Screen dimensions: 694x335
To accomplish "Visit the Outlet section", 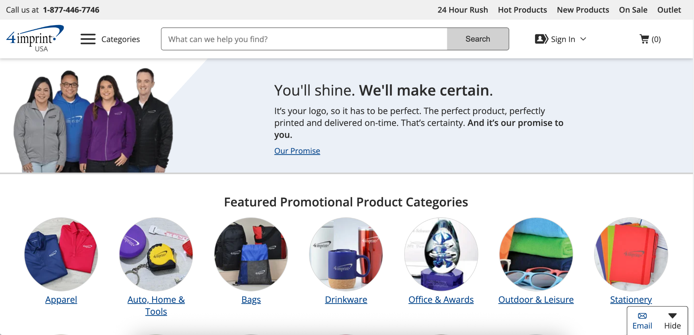I will 669,10.
